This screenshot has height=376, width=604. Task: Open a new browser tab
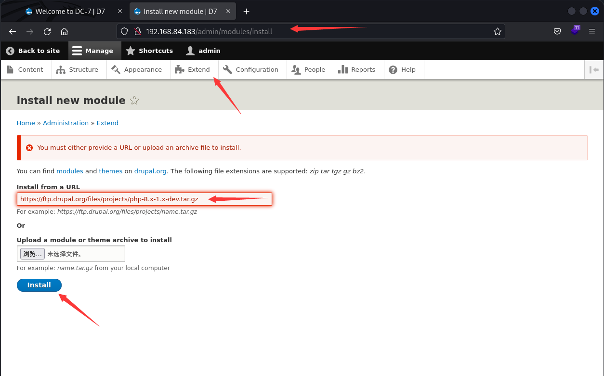click(x=247, y=11)
